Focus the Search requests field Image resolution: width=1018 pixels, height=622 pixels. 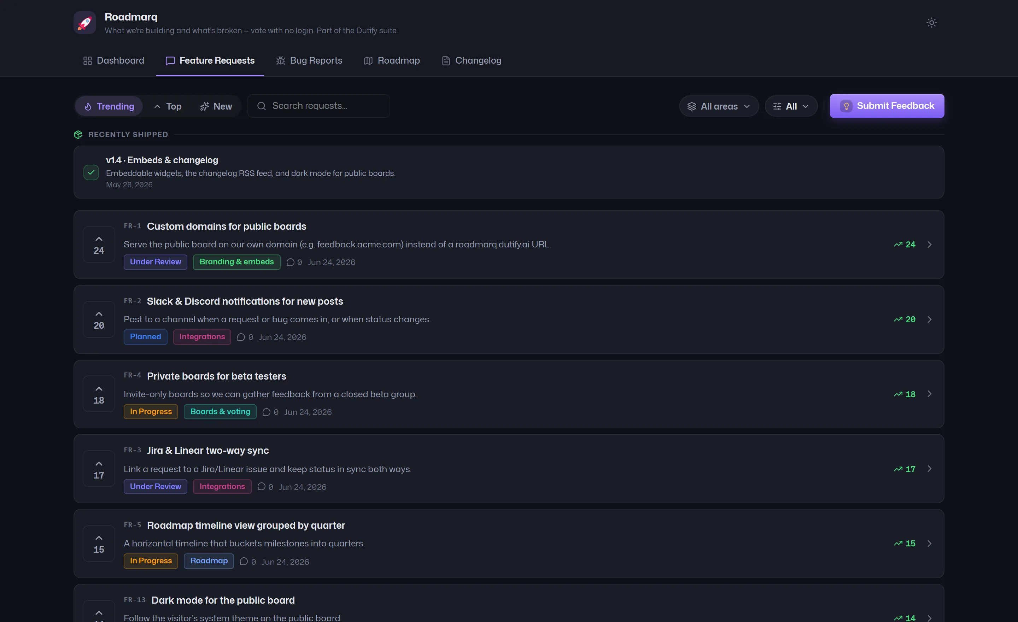[x=318, y=106]
